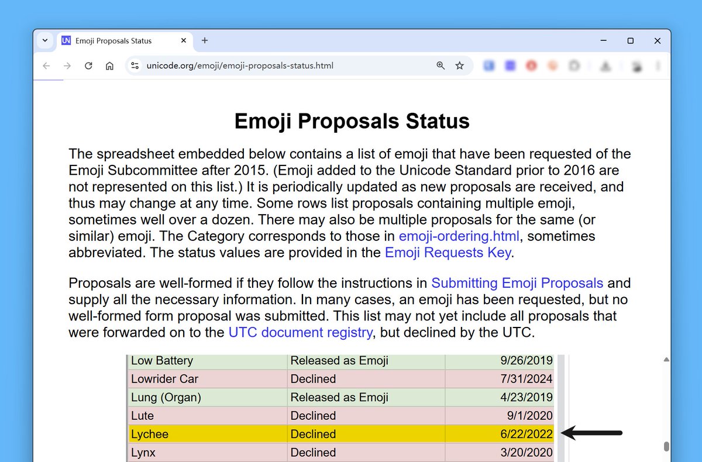Open a new tab with plus button
This screenshot has height=462, width=702.
tap(205, 41)
